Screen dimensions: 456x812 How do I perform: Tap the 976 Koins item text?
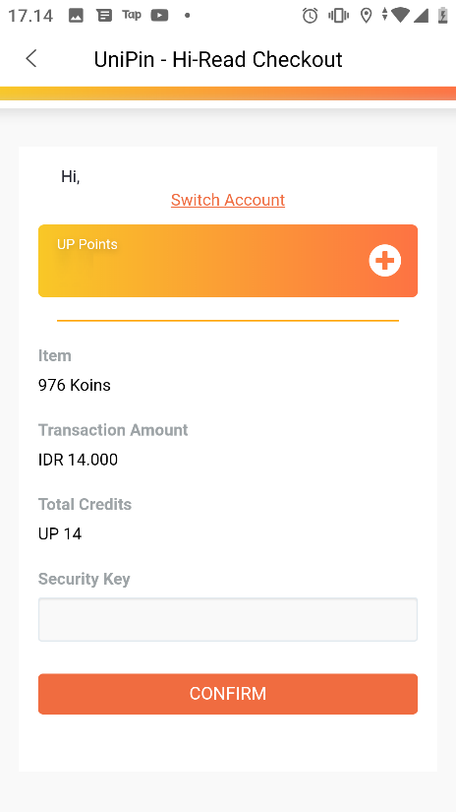coord(75,385)
